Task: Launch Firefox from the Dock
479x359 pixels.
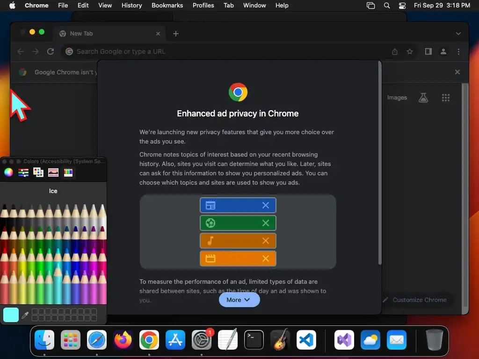Action: pos(123,340)
